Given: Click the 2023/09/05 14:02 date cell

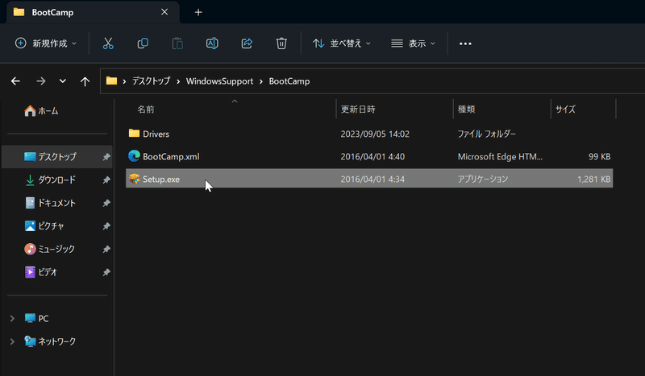Looking at the screenshot, I should [x=375, y=134].
